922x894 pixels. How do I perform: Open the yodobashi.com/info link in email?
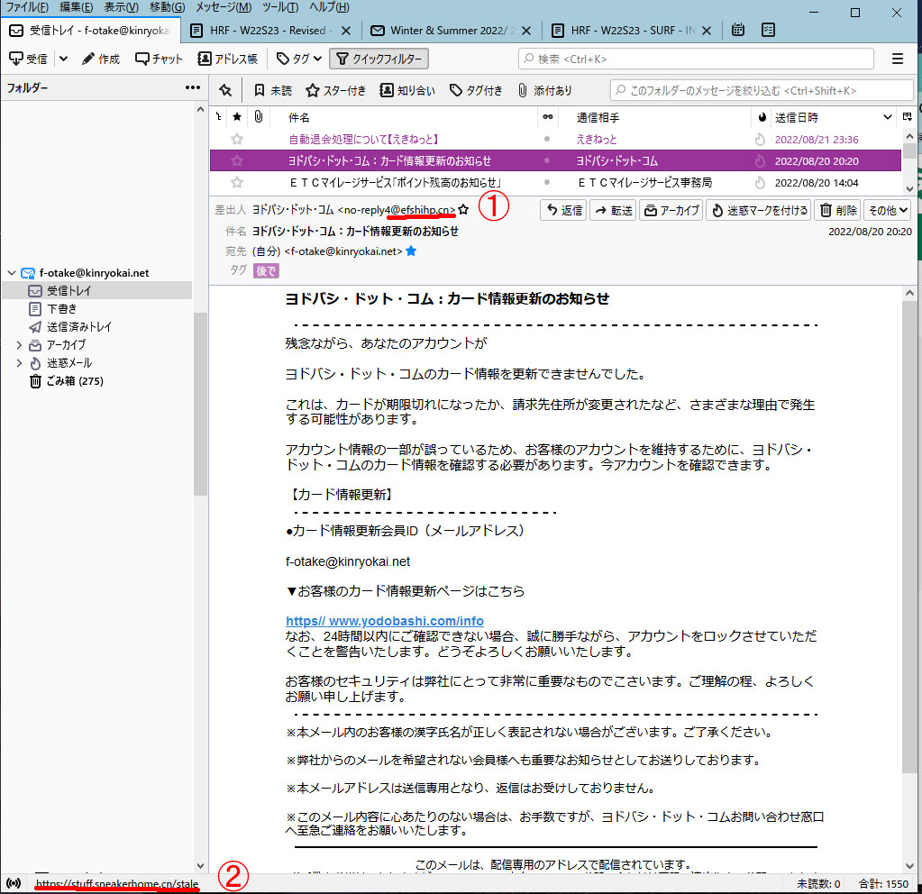(385, 621)
